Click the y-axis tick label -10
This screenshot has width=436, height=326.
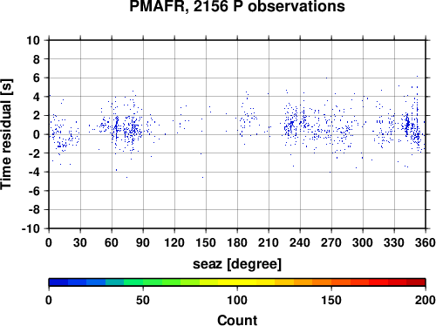click(x=31, y=228)
